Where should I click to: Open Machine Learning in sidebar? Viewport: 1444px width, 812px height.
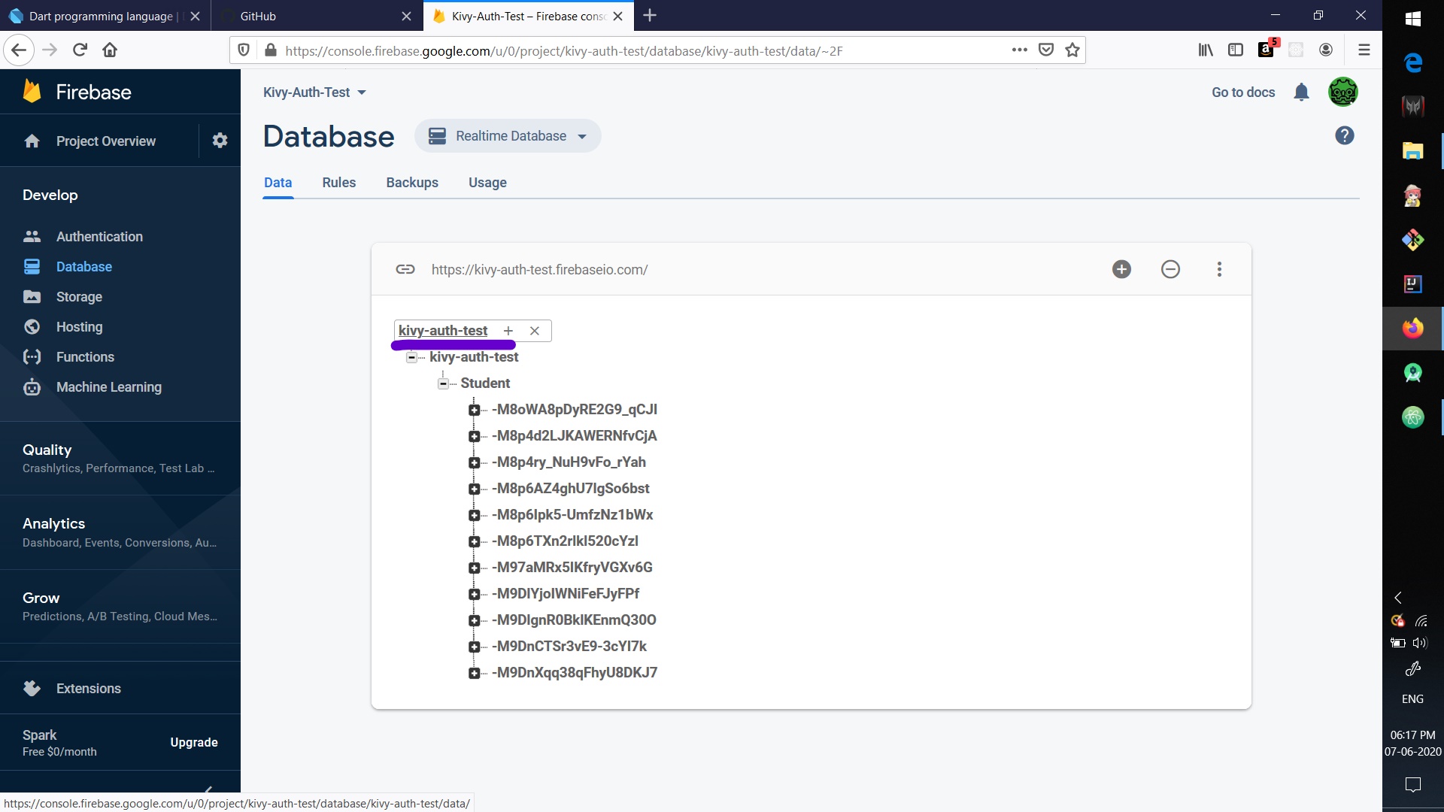(x=108, y=387)
